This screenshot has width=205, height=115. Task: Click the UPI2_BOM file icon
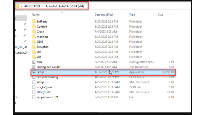[34, 92]
